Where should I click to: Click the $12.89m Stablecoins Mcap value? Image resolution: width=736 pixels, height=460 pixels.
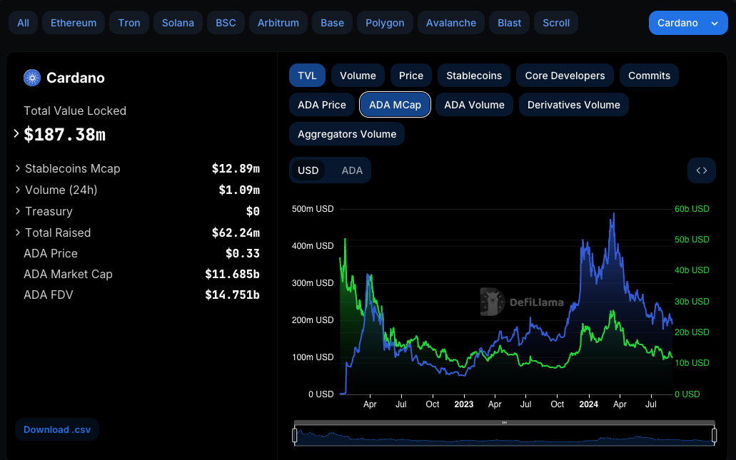click(x=236, y=168)
